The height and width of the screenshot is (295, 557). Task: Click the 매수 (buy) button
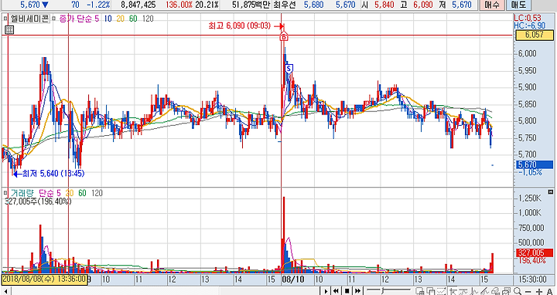point(492,5)
